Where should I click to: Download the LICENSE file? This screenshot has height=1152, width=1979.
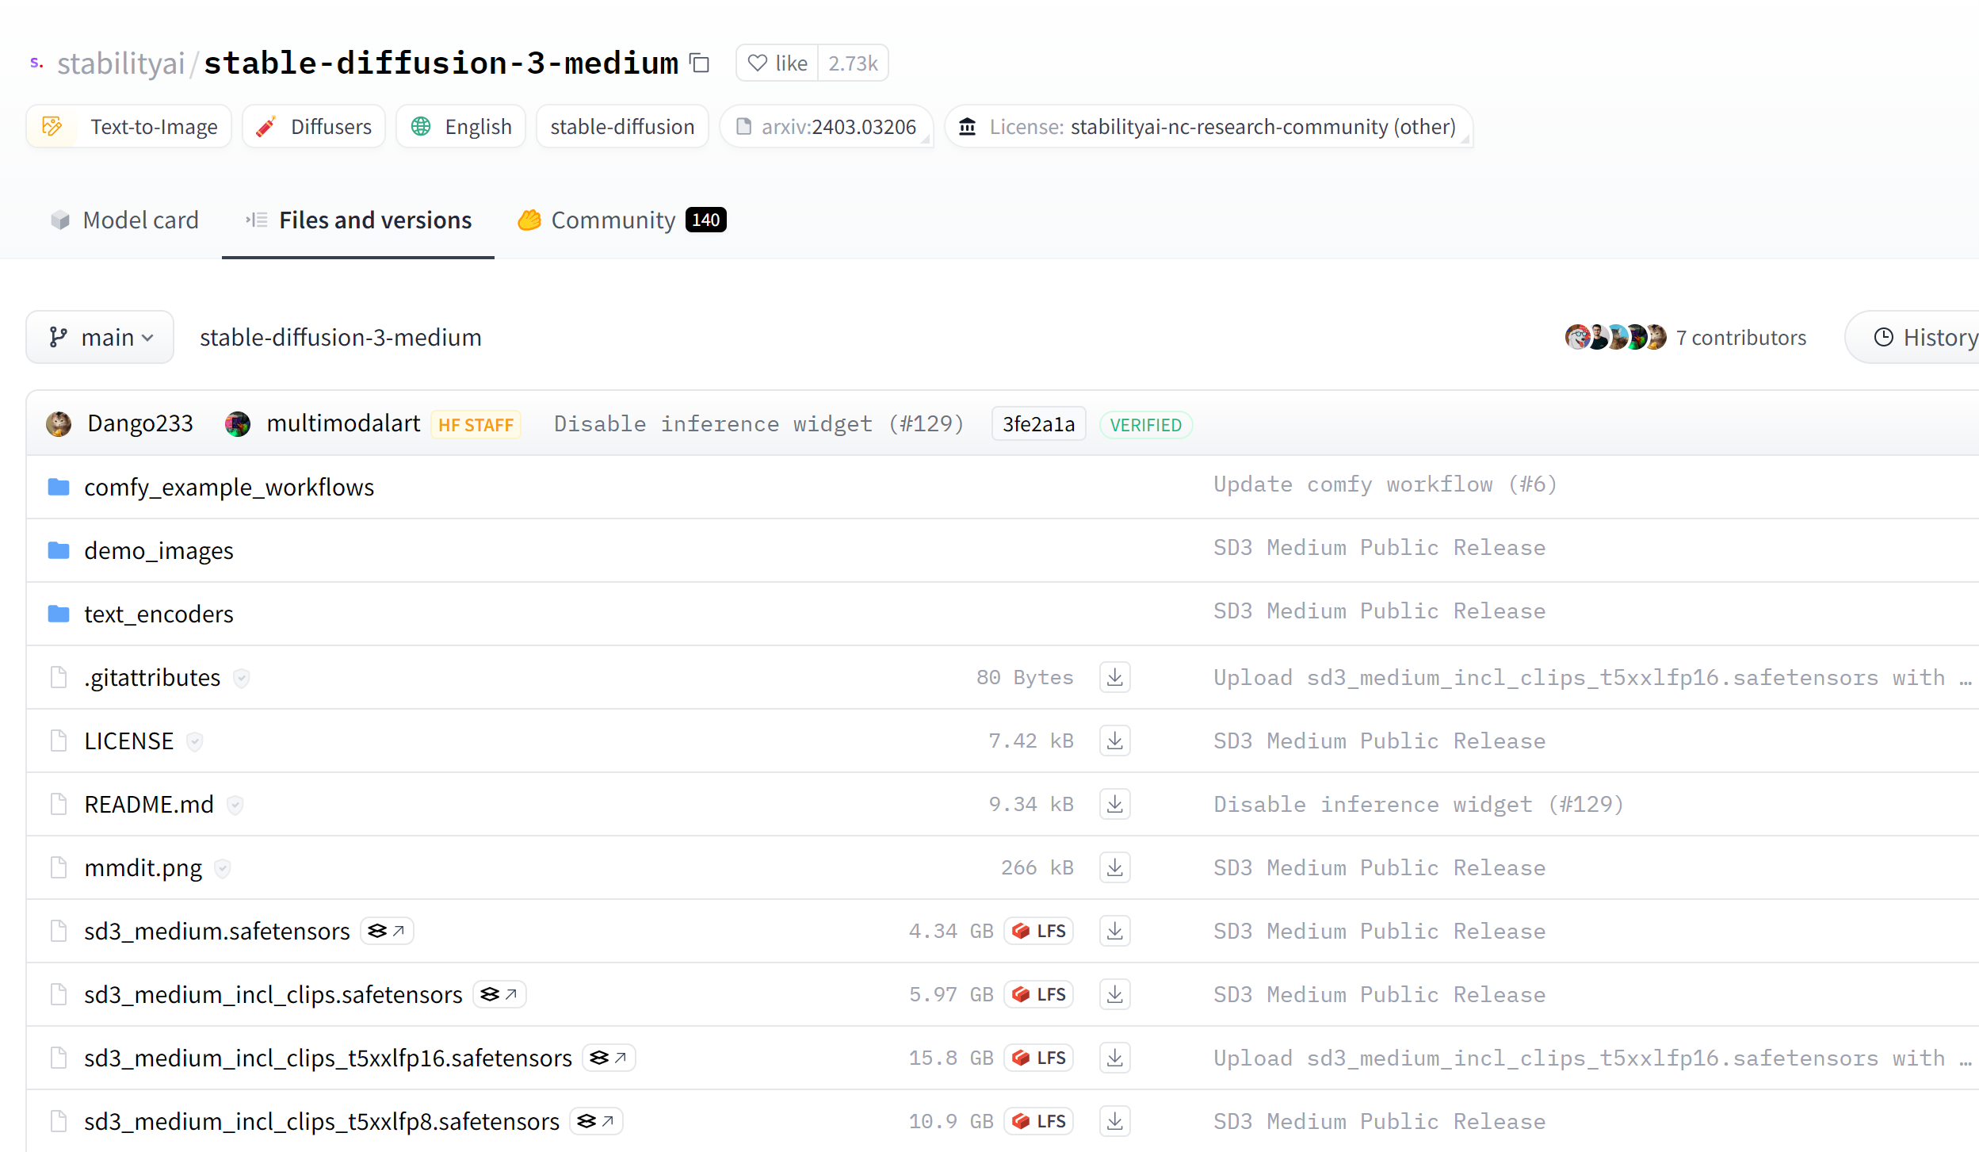(1114, 741)
